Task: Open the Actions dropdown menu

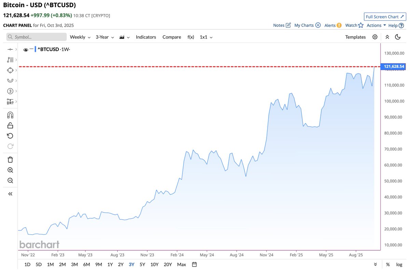Action: point(376,25)
